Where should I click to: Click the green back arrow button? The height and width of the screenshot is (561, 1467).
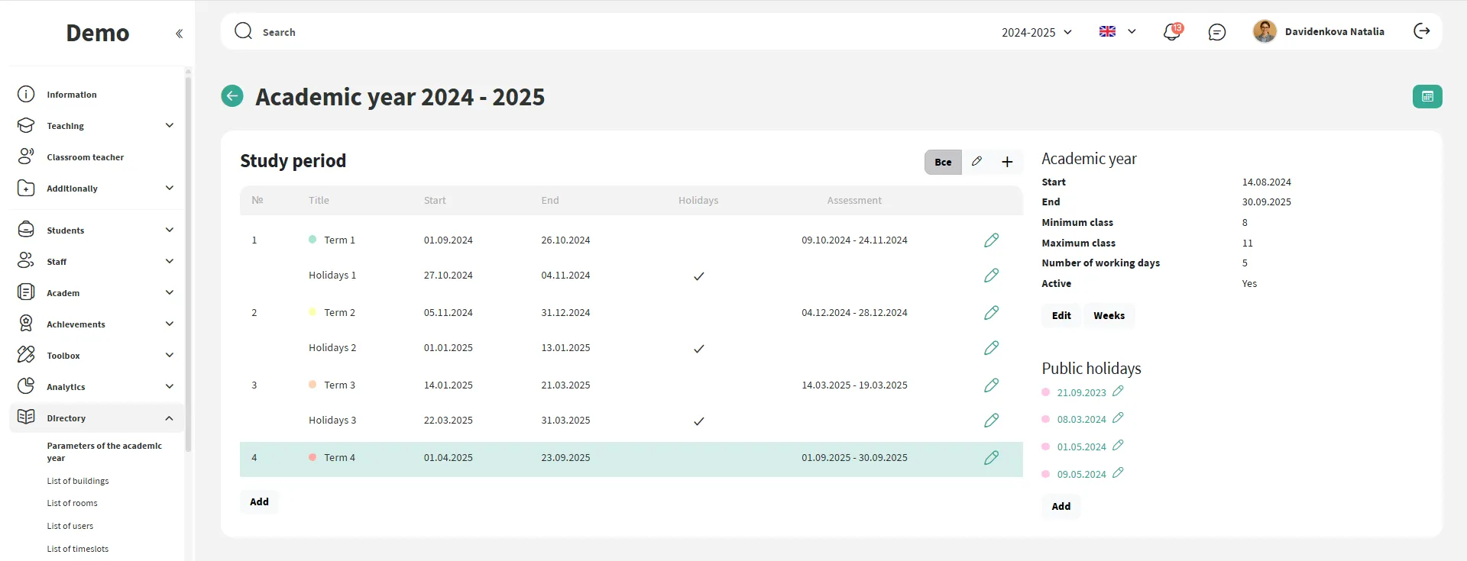pos(232,96)
